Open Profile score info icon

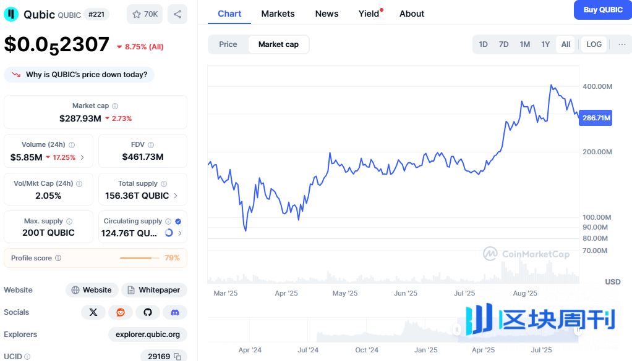[x=58, y=258]
